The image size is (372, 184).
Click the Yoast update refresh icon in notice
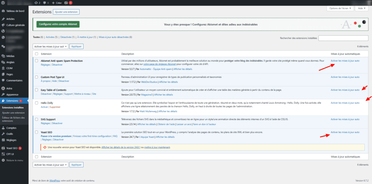click(45, 147)
